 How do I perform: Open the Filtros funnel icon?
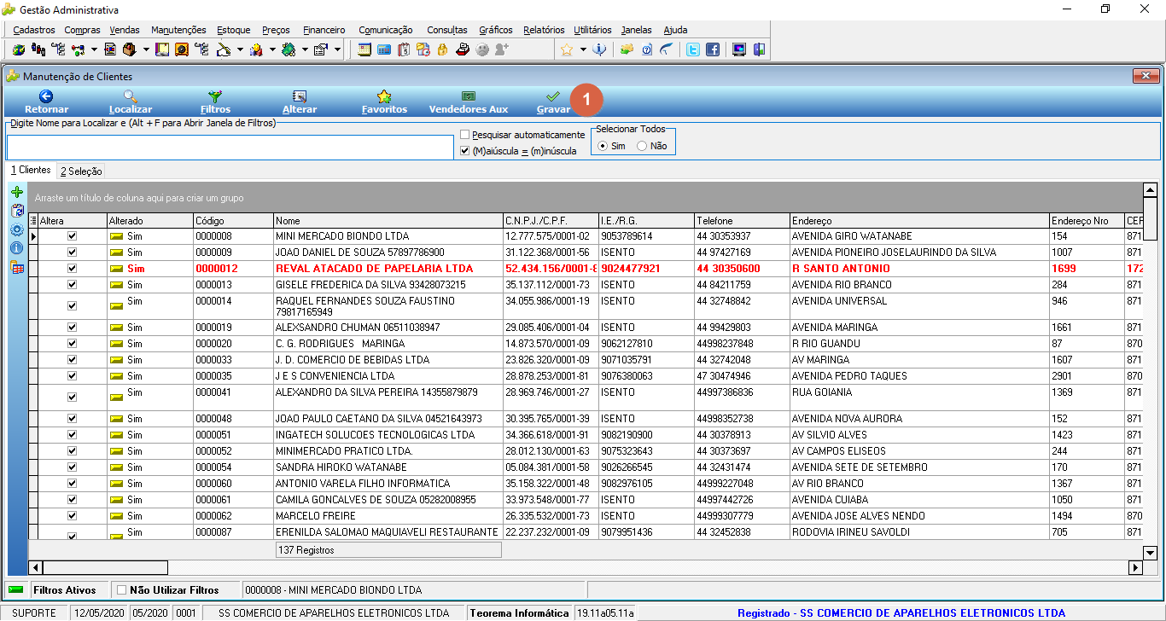(x=215, y=96)
